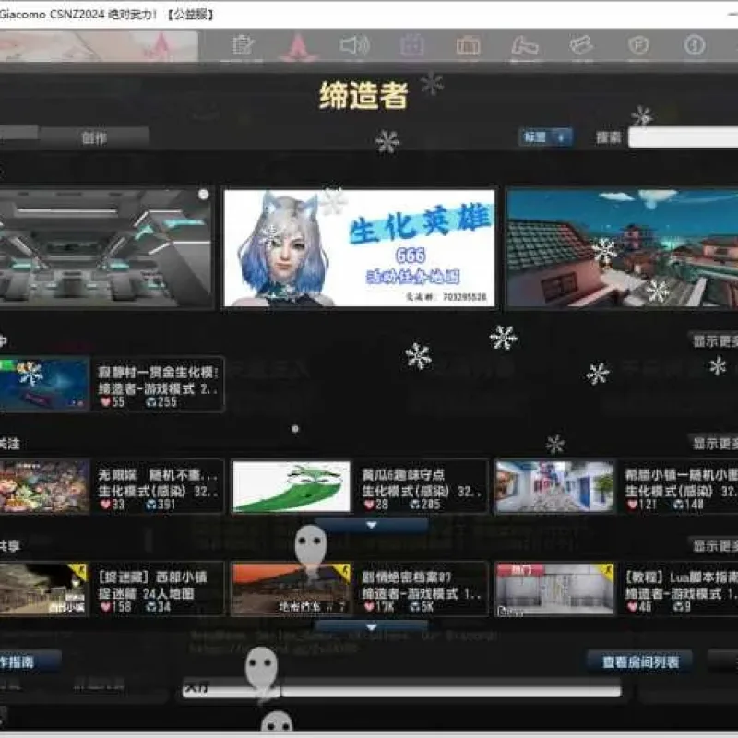
Task: Expand the 关注 row with down arrow
Action: [372, 524]
